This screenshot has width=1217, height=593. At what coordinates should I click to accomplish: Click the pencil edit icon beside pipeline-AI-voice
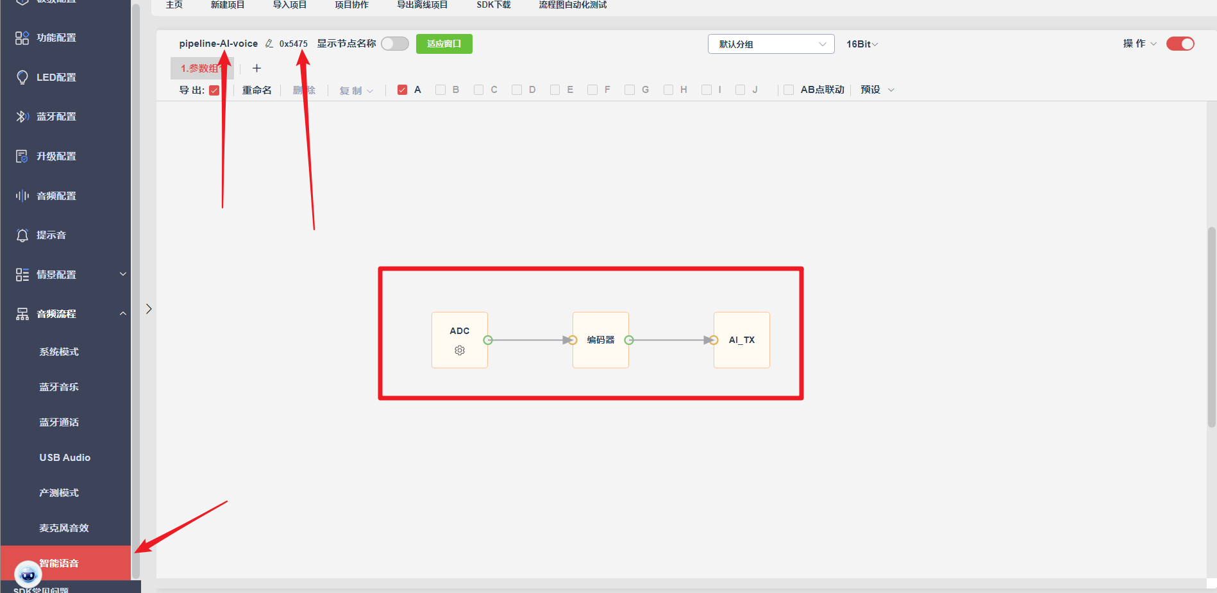(x=269, y=44)
